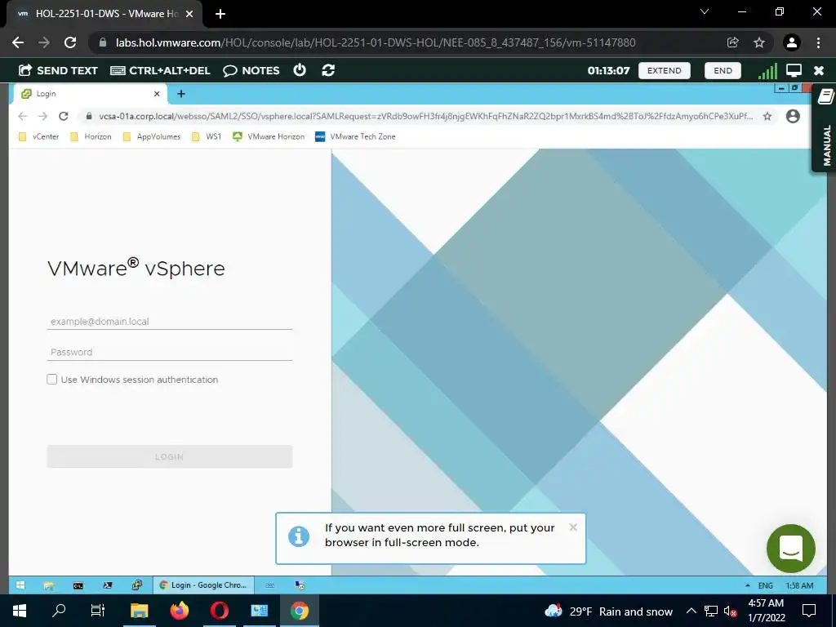Click the green signal strength bars icon

(767, 71)
